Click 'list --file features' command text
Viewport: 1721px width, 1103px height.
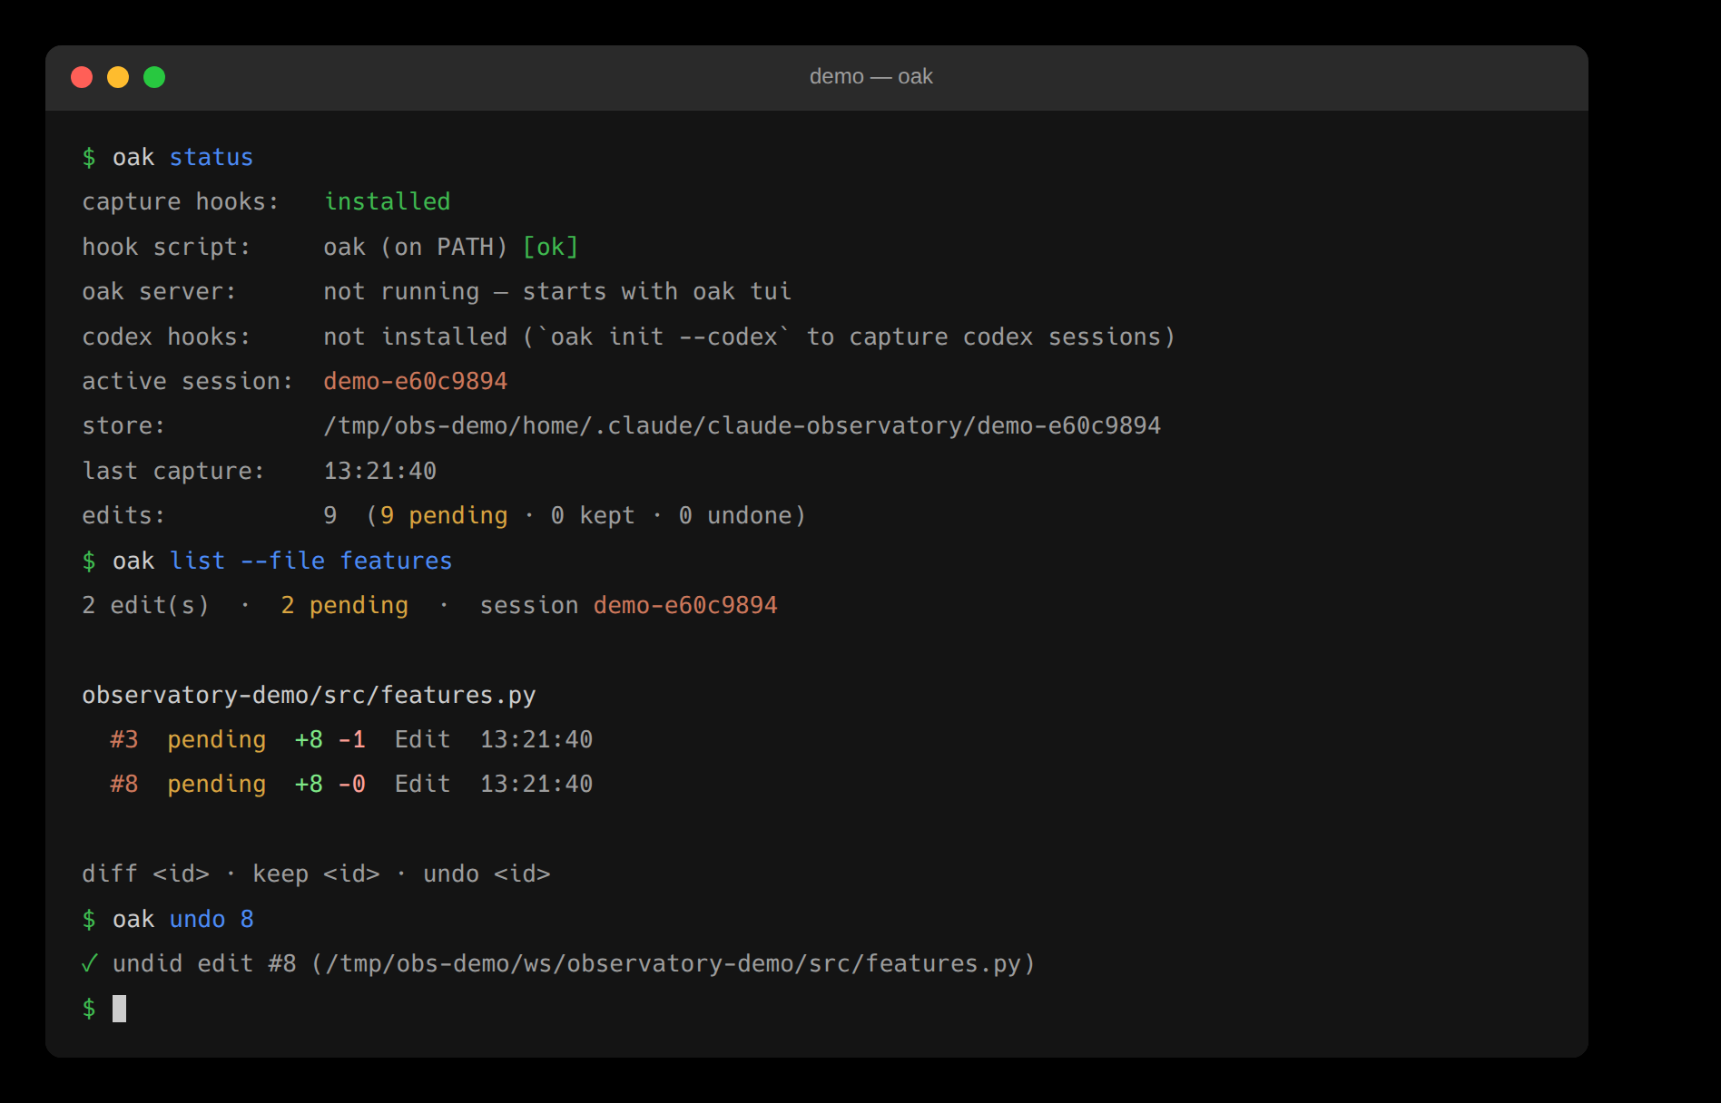coord(311,561)
